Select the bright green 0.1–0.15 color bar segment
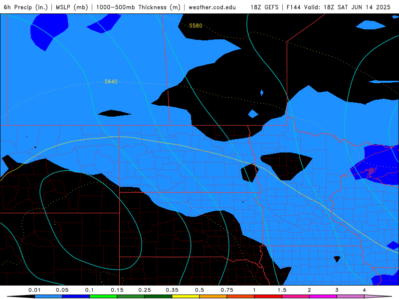The width and height of the screenshot is (399, 299). pos(103,297)
